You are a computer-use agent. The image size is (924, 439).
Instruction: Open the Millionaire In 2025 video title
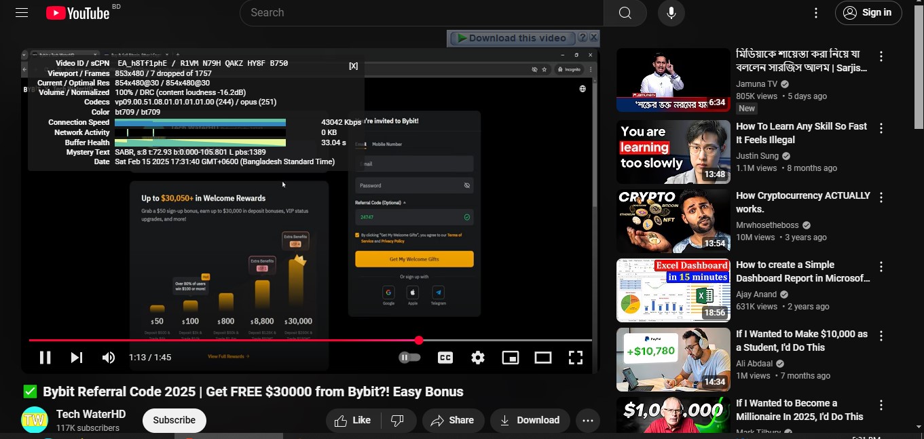[x=800, y=410]
